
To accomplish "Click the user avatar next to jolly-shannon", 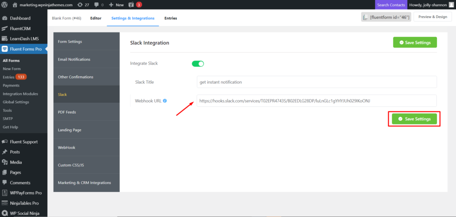I will 451,4.
